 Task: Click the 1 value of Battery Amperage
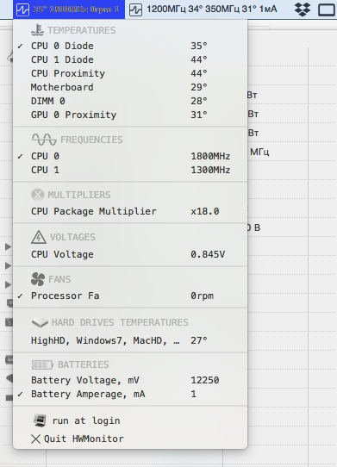(x=194, y=394)
